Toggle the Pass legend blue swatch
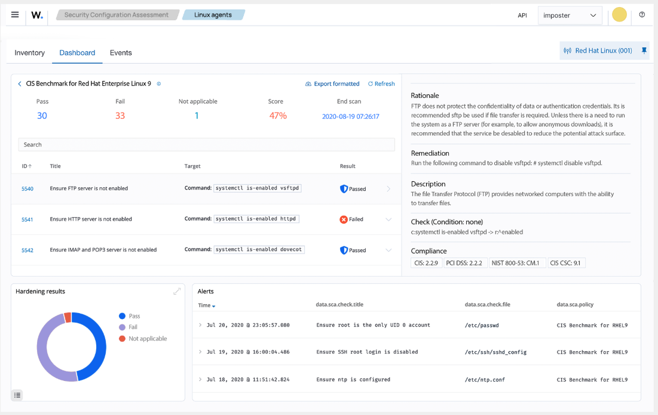 (122, 316)
